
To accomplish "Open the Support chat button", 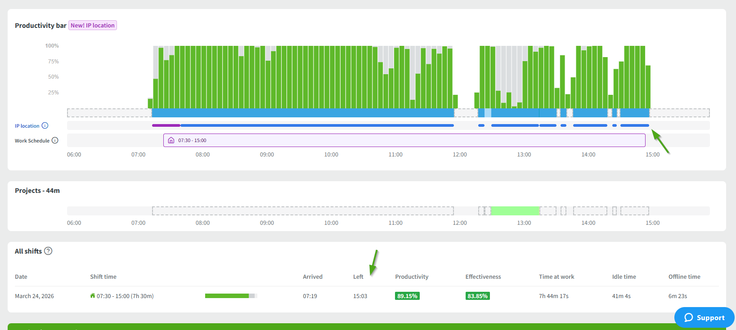I will 704,317.
